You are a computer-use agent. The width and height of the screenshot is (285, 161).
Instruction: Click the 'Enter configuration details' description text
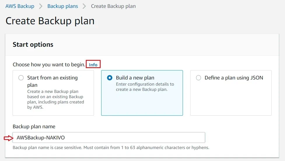click(x=145, y=87)
